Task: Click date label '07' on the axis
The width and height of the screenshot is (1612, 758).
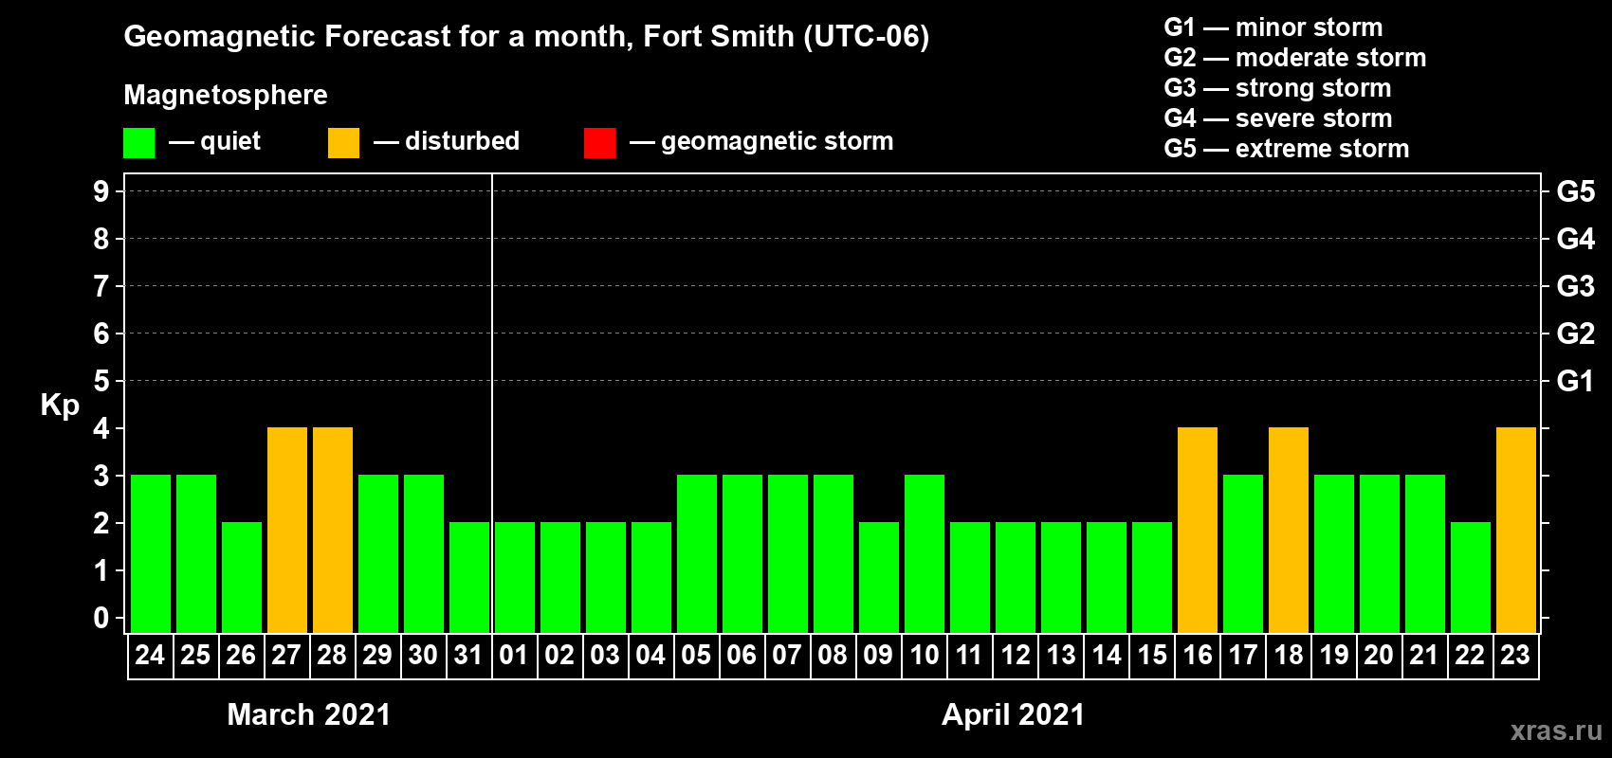Action: [787, 656]
